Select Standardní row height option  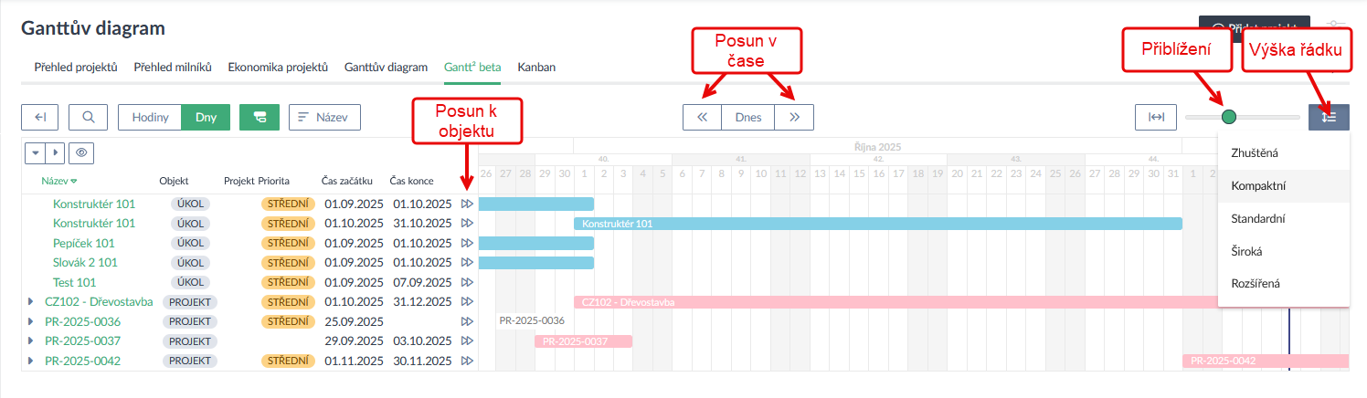[x=1258, y=219]
